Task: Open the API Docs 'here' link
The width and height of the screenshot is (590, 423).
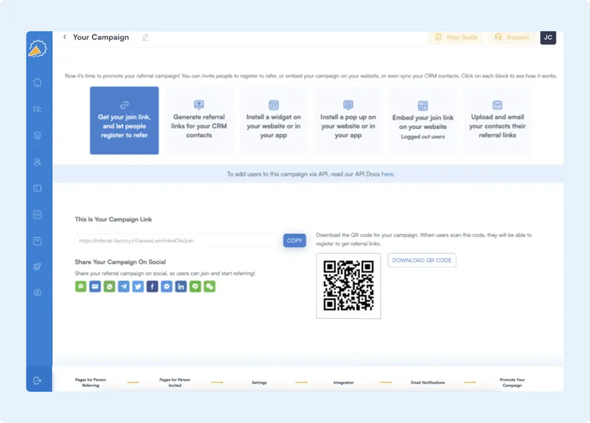Action: point(387,174)
